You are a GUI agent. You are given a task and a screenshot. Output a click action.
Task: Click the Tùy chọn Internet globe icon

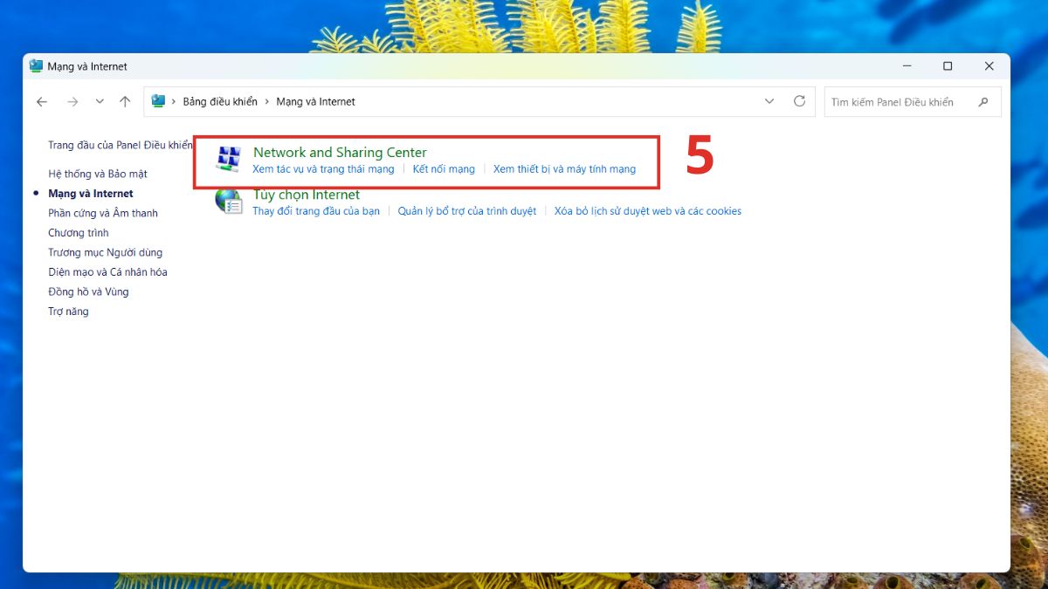(x=228, y=202)
